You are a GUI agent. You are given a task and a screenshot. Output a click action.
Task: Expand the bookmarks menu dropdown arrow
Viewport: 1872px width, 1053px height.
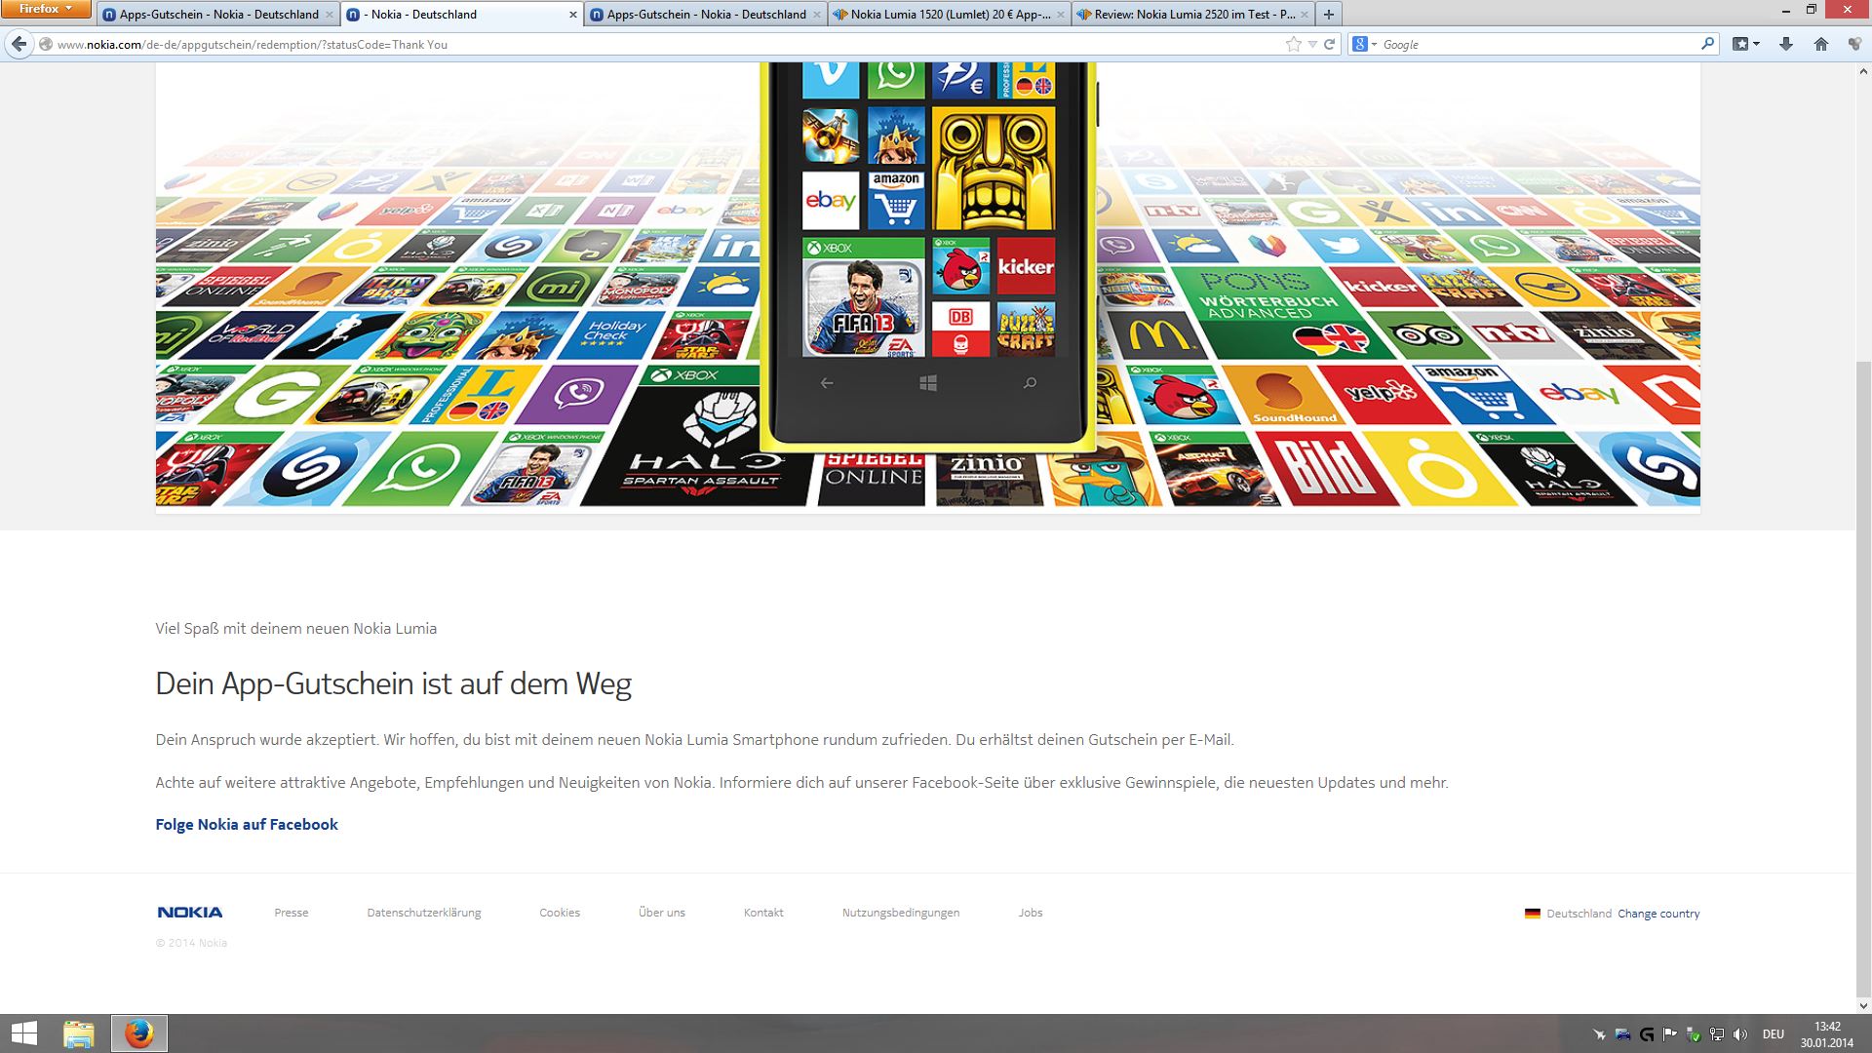[1757, 44]
